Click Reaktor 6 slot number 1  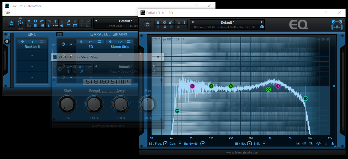(32, 42)
